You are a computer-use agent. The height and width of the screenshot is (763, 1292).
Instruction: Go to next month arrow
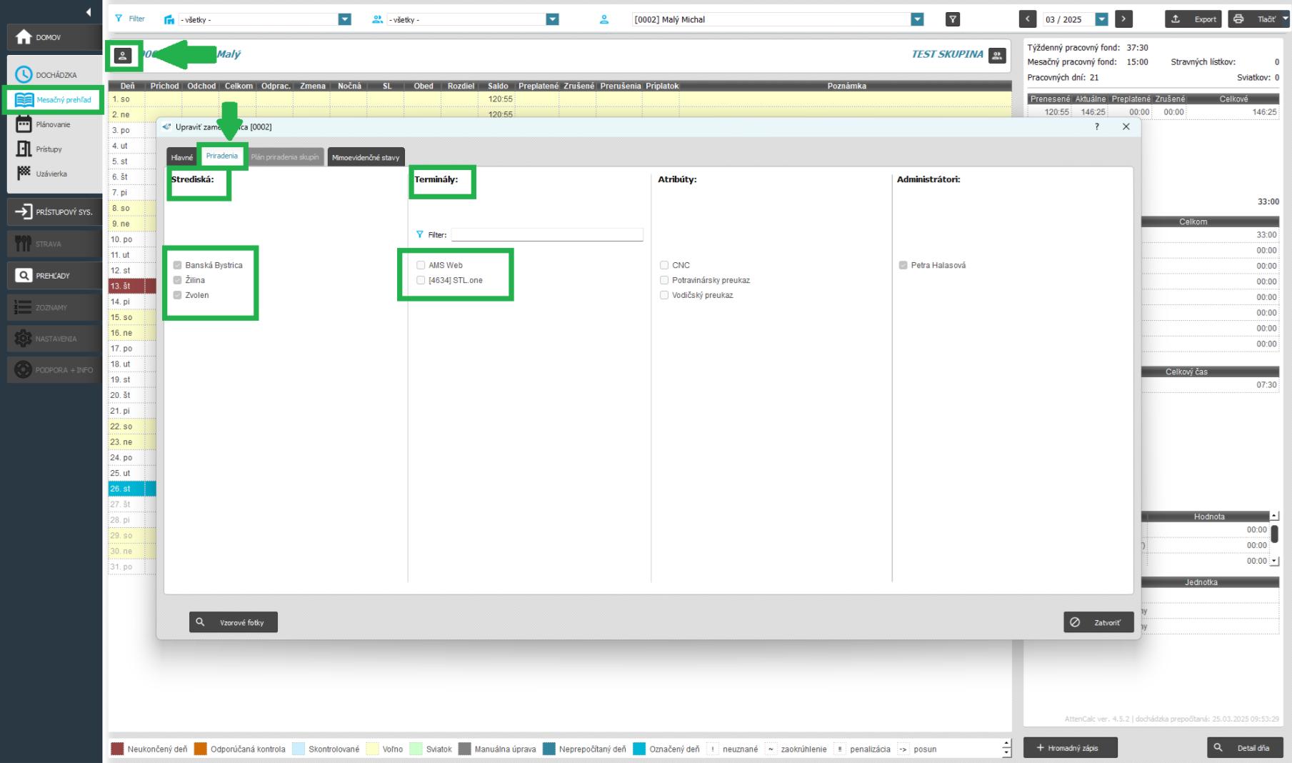1123,19
